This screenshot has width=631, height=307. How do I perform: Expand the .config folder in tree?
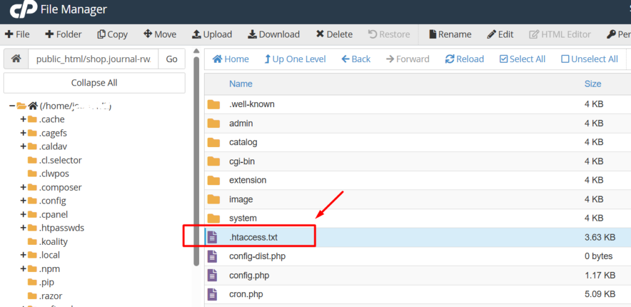[x=23, y=201]
